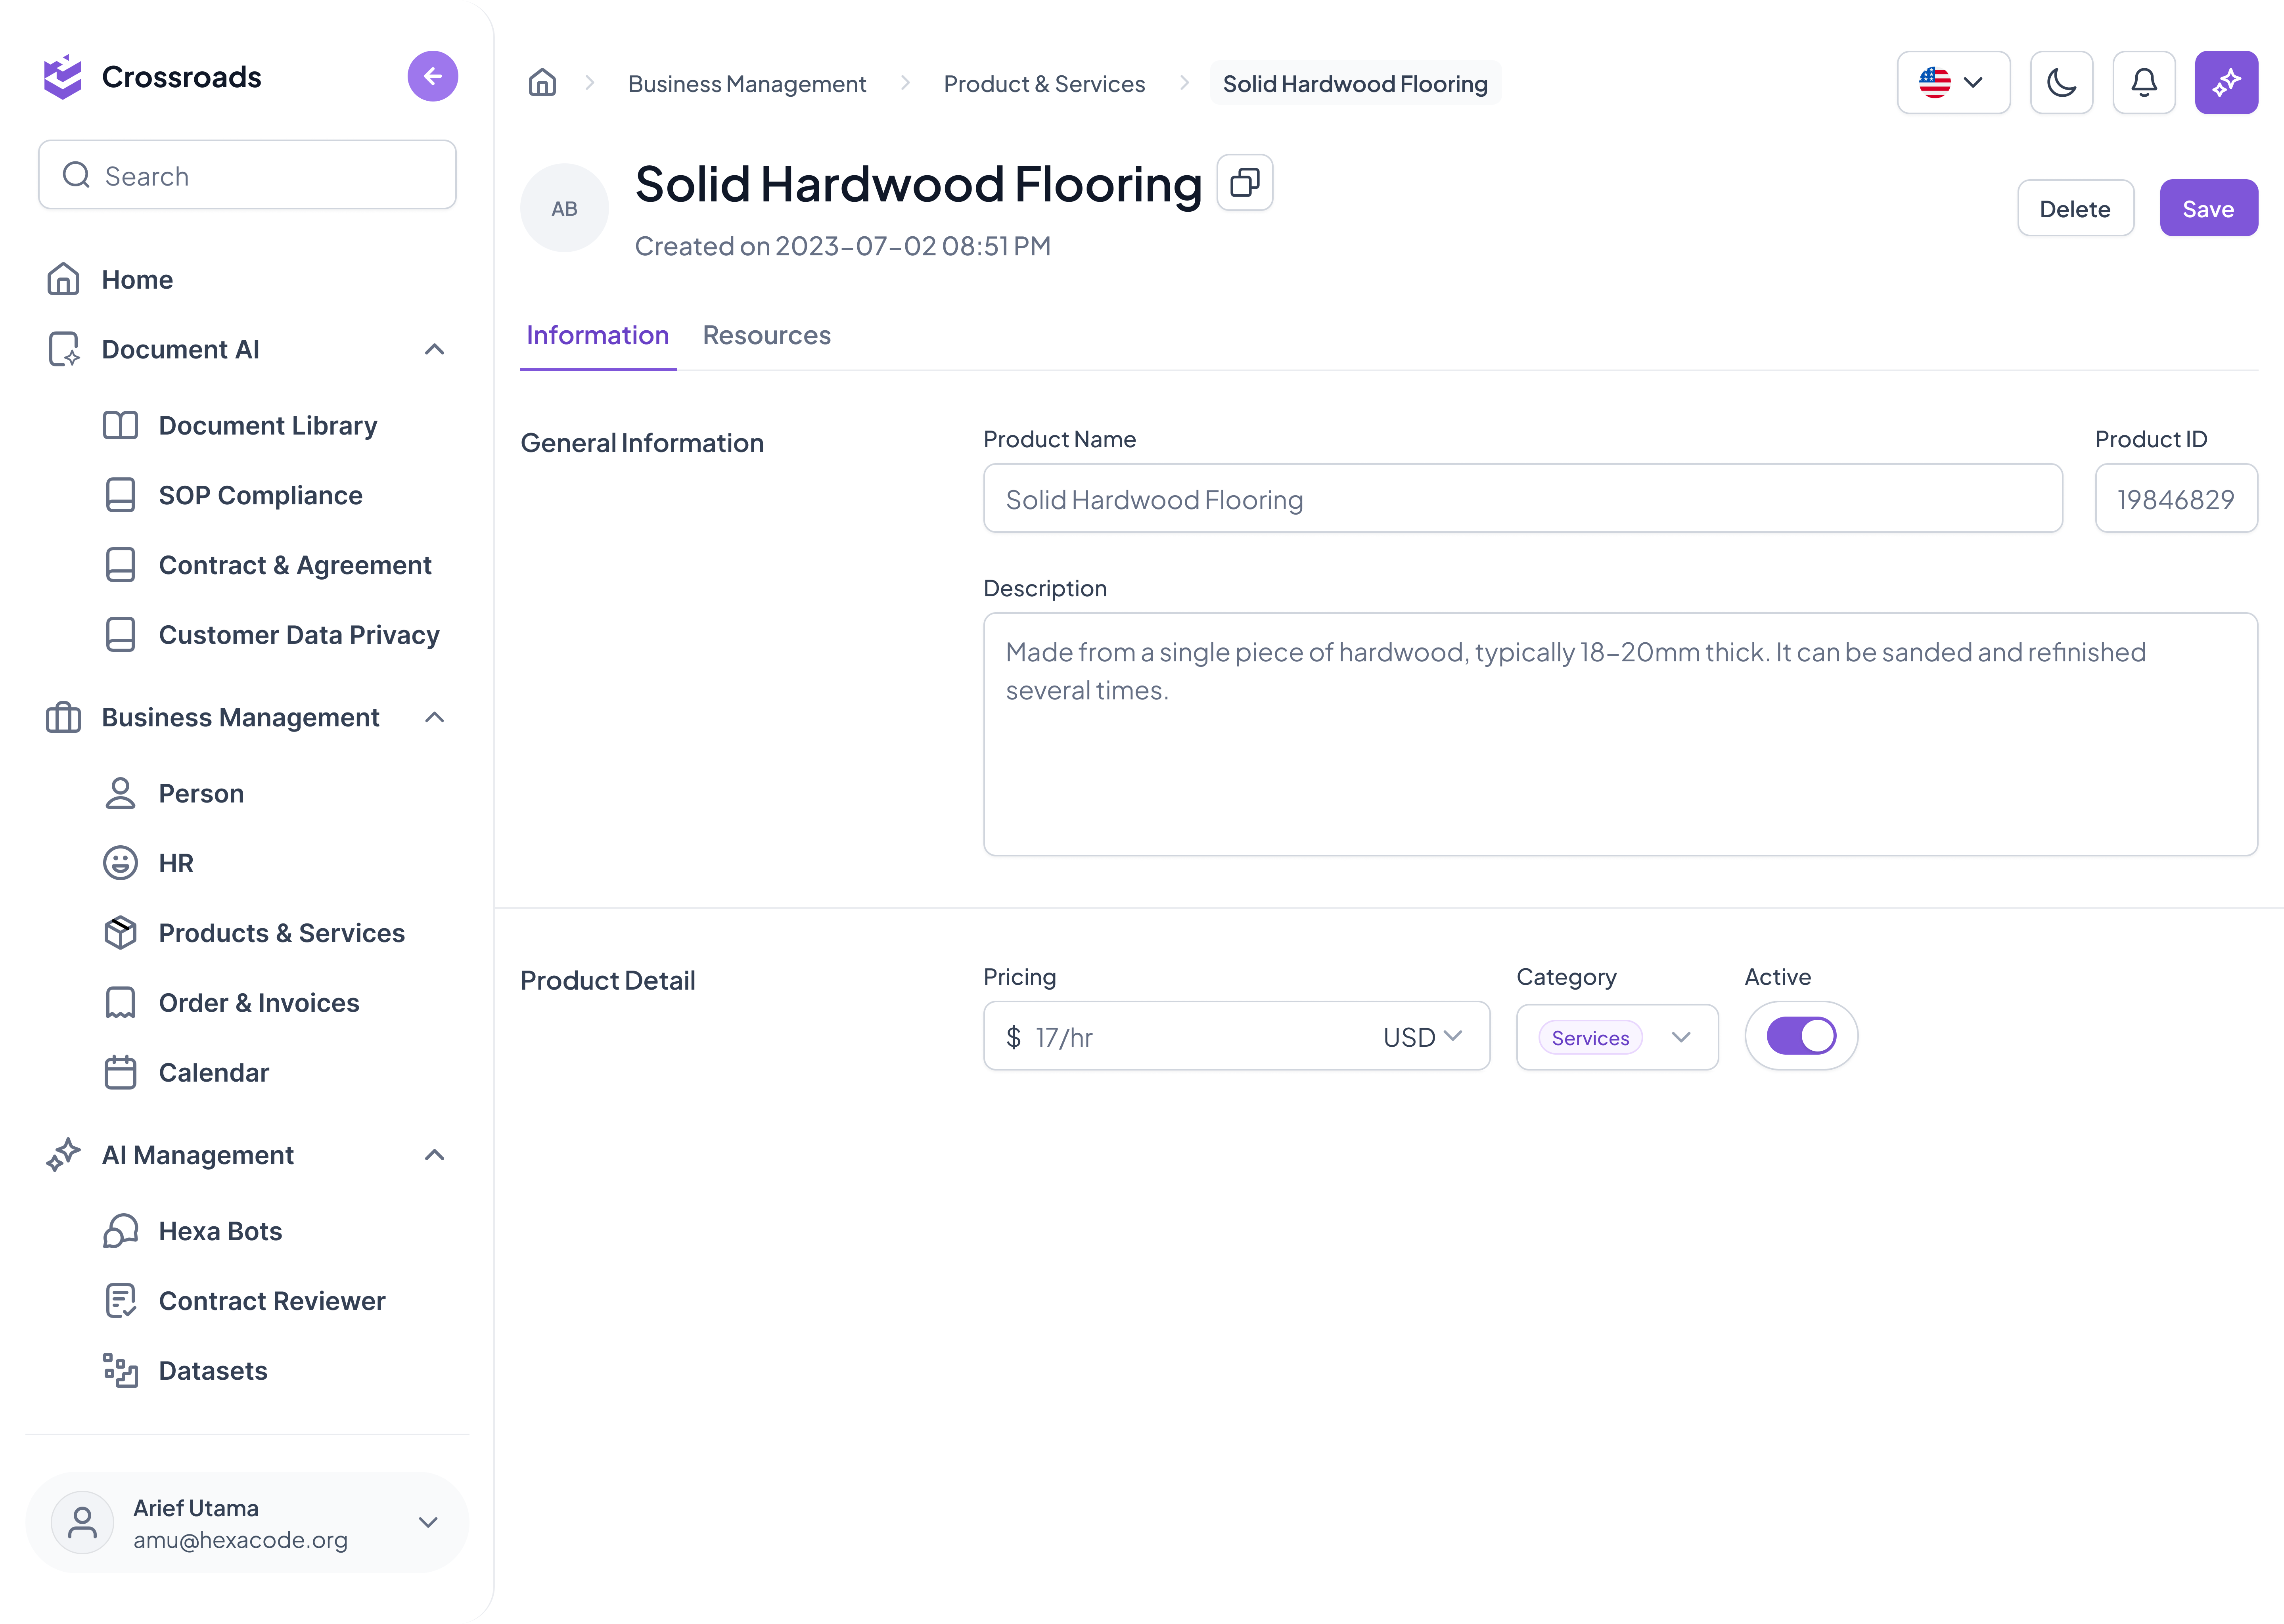Click the breadcrumb home icon
Image resolution: width=2284 pixels, height=1624 pixels.
tap(542, 83)
